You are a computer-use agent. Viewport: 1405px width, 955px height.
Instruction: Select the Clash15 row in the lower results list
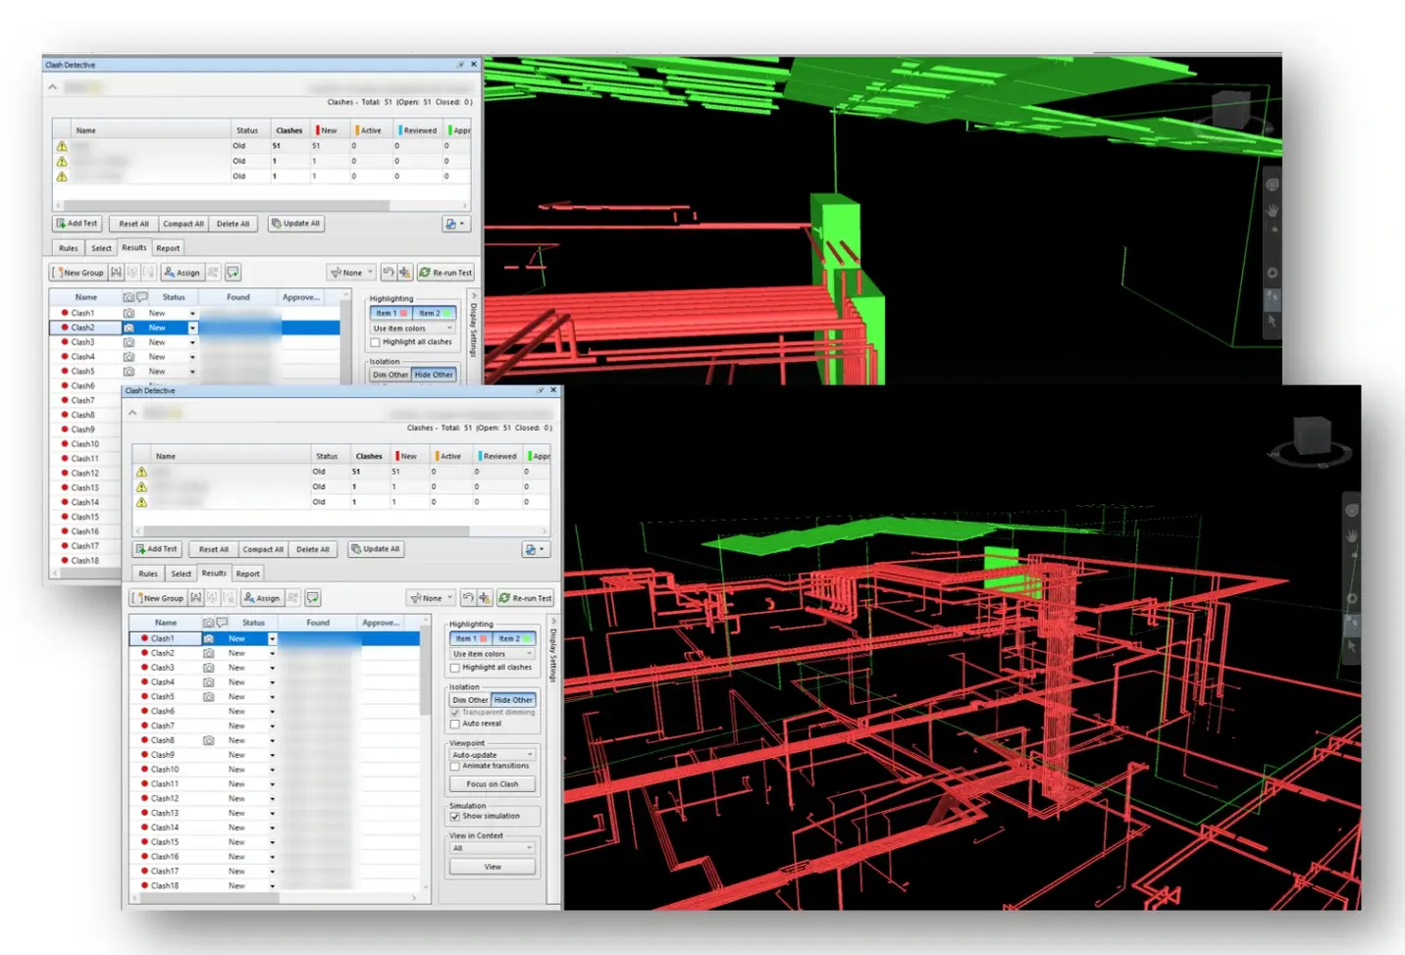tap(165, 842)
